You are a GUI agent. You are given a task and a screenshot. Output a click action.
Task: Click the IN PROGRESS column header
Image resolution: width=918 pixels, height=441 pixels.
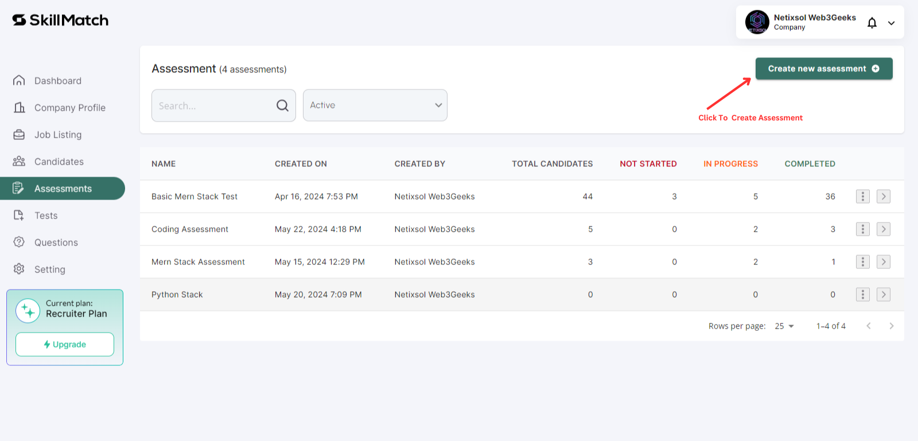(731, 164)
